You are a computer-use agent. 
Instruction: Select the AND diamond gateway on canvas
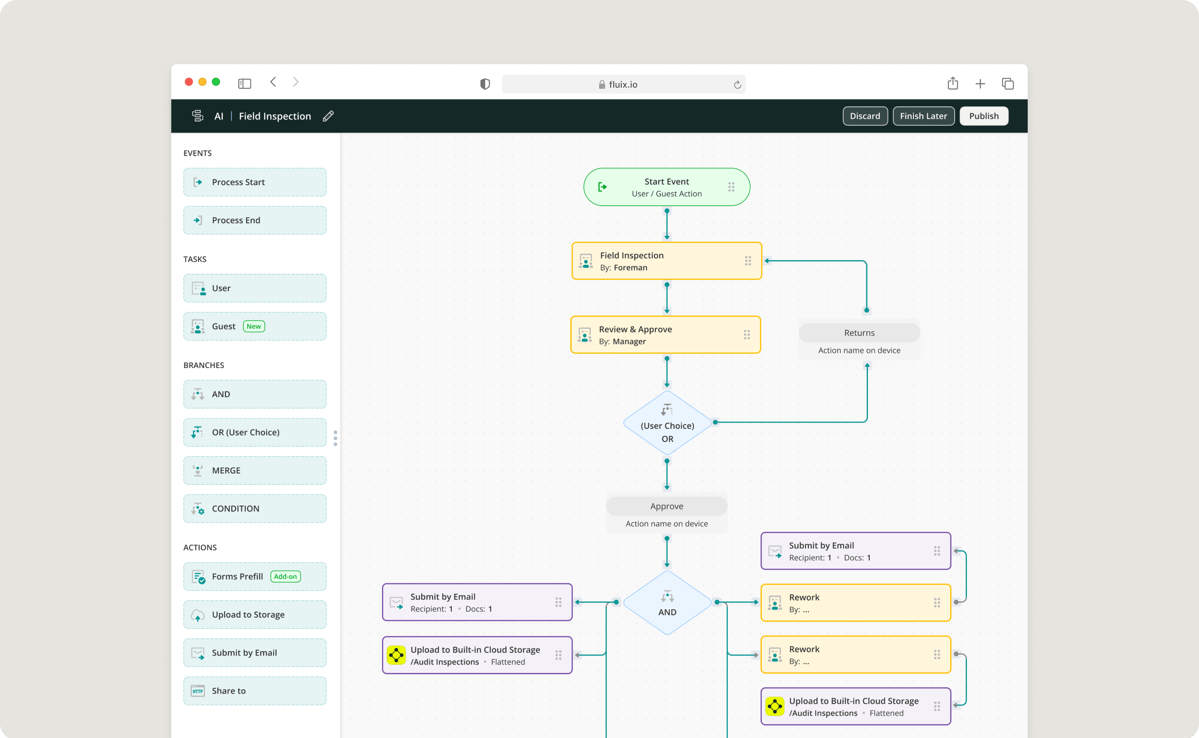[667, 603]
